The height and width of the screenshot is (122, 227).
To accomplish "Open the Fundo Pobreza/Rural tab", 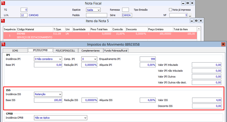I will coord(116,51).
